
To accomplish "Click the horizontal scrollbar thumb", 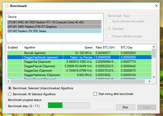I will [x=78, y=81].
